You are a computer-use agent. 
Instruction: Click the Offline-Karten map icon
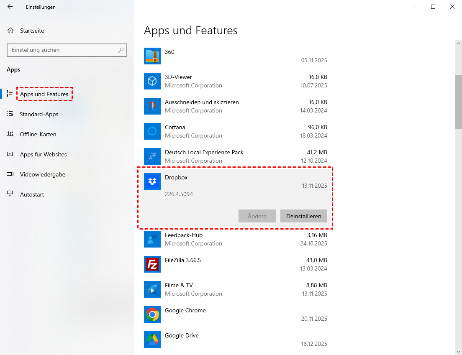coord(10,134)
